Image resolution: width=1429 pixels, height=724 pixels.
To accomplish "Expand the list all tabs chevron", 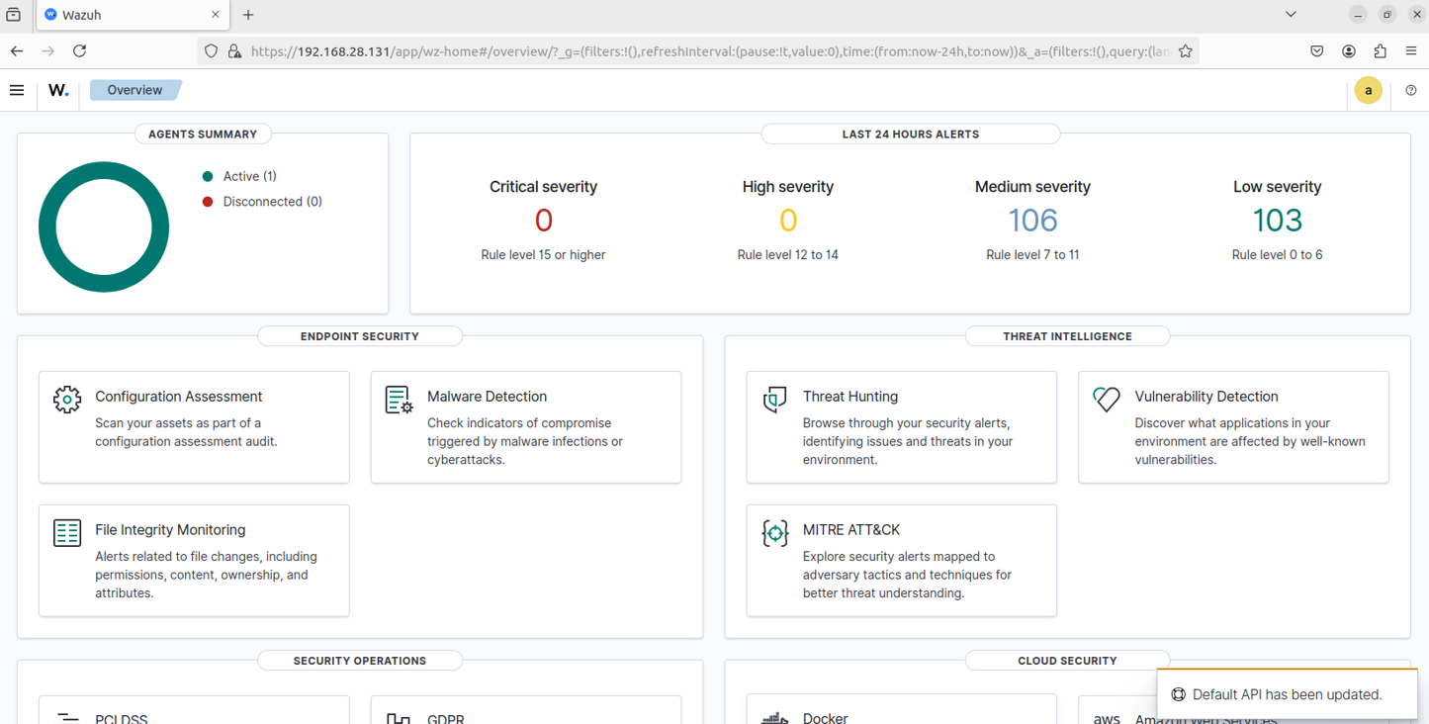I will point(1291,15).
